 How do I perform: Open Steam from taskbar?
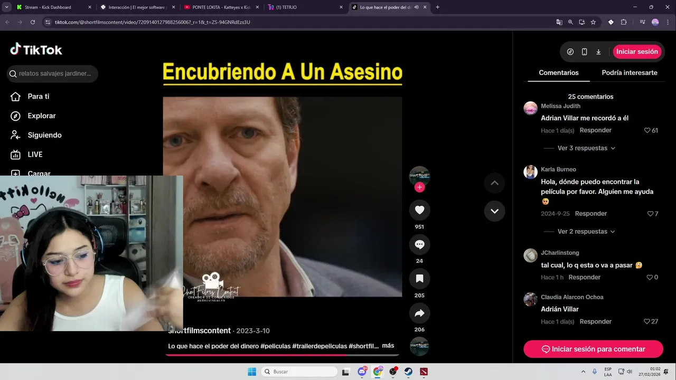[x=409, y=372]
